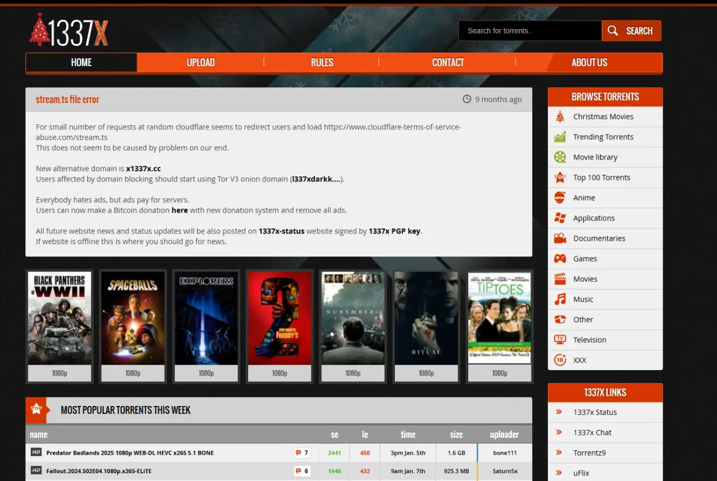
Task: Click the Applications windows icon
Action: click(x=560, y=218)
